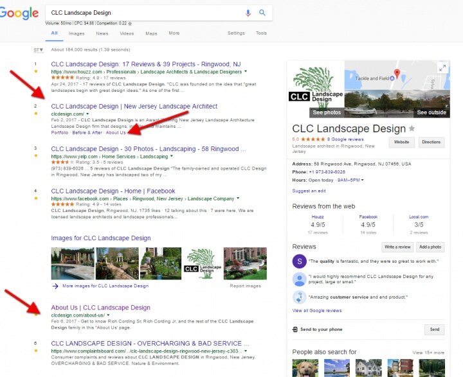Start voice search with microphone icon
463x377 pixels.
coord(248,13)
